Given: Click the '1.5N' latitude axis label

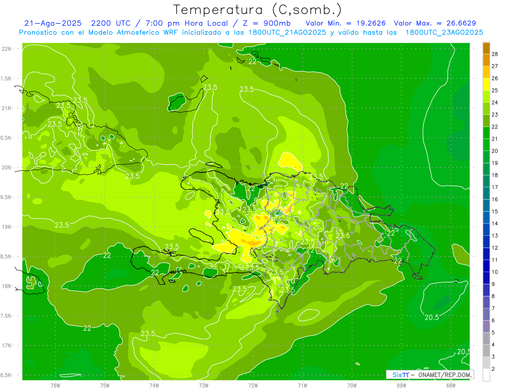Looking at the screenshot, I should pos(6,78).
